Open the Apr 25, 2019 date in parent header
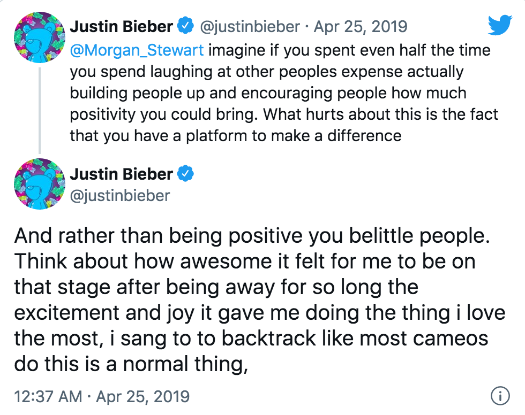Viewport: 525px width, 415px height. click(361, 26)
